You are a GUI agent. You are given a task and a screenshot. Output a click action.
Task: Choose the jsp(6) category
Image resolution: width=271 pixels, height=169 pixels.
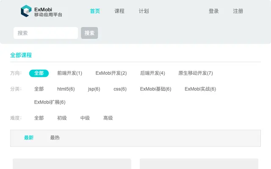(x=94, y=89)
